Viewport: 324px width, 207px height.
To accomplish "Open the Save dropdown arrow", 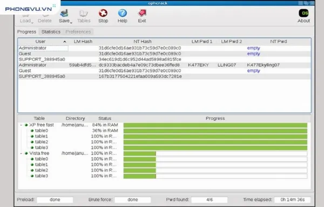I will click(71, 22).
